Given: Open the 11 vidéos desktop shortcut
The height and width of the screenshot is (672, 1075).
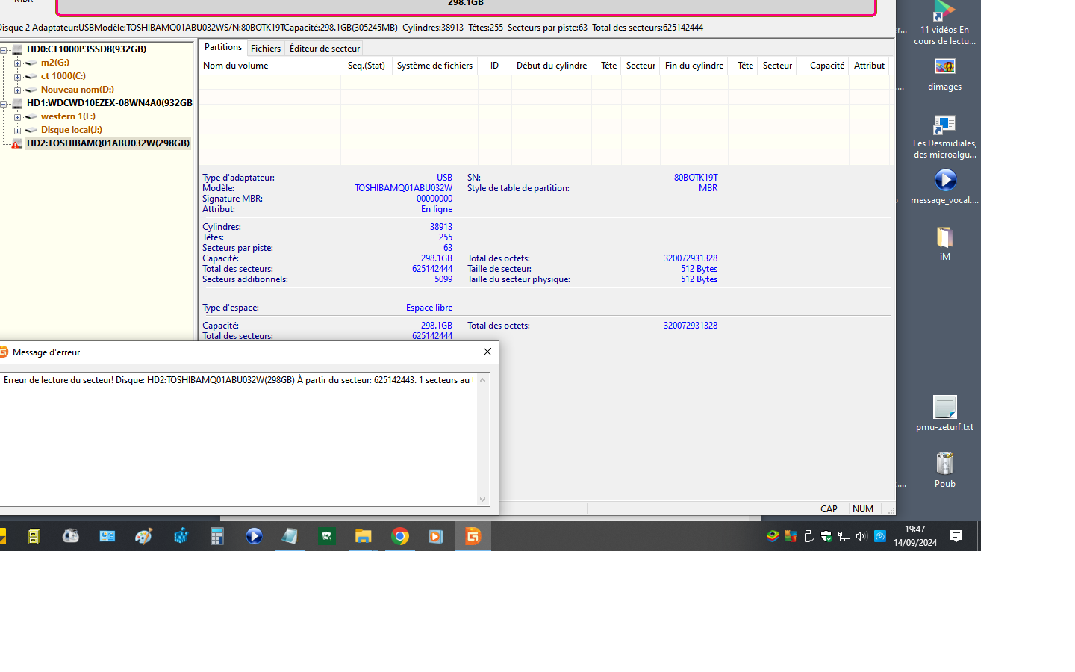Looking at the screenshot, I should (x=945, y=22).
